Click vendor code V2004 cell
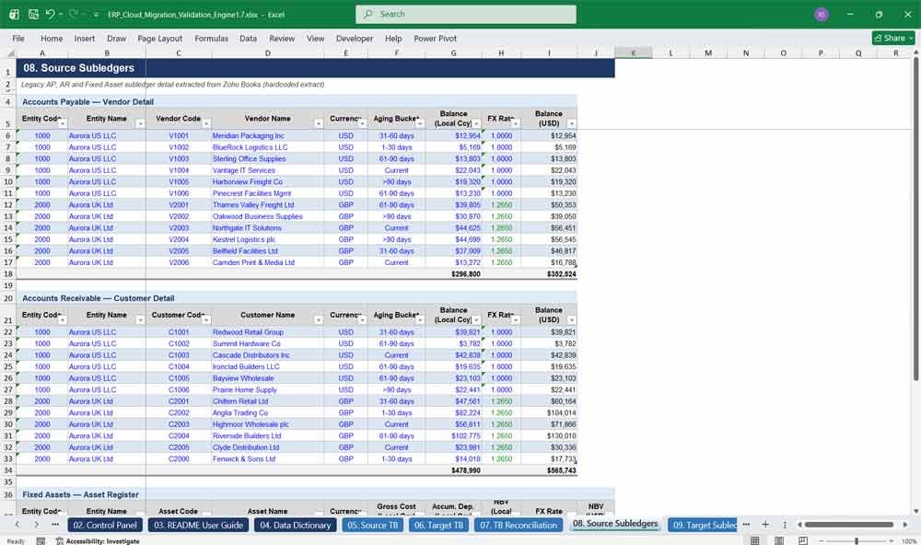The image size is (921, 545). [179, 239]
